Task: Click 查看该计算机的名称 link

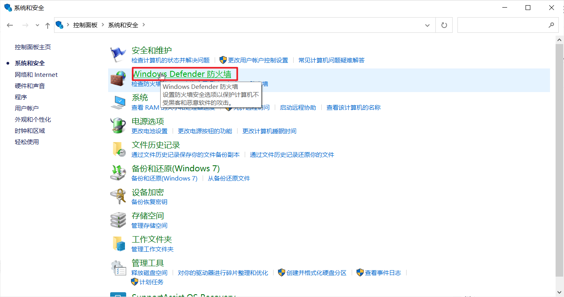Action: [x=353, y=107]
